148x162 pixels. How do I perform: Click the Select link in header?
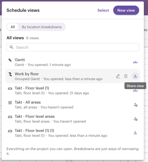(x=103, y=10)
